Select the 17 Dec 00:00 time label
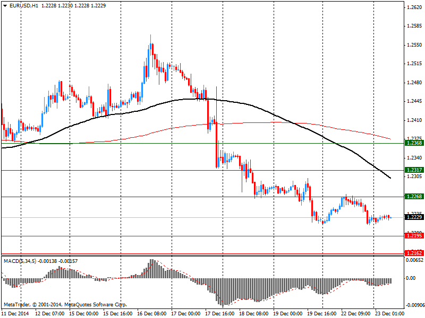 [185, 314]
